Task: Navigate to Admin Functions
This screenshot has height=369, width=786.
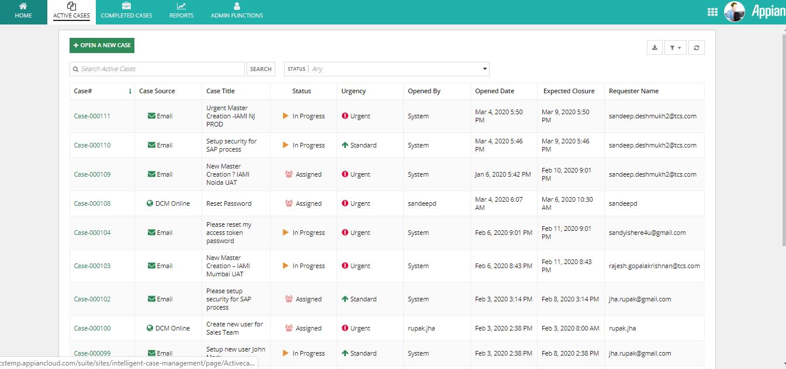Action: pos(237,10)
